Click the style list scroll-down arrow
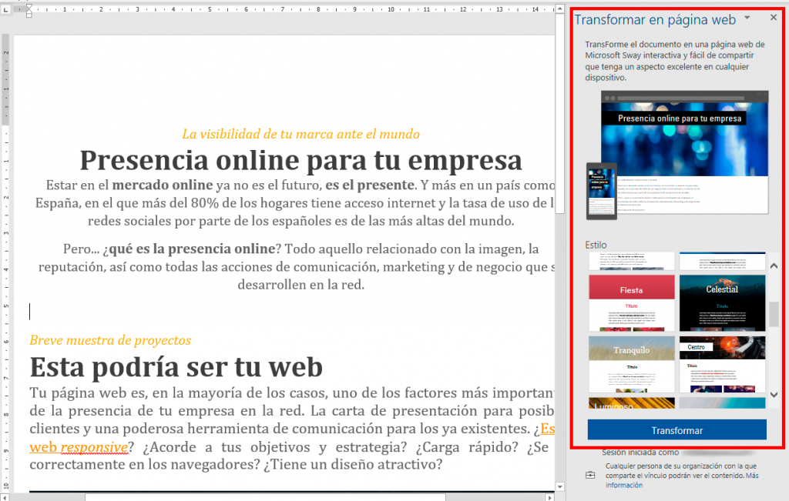Viewport: 789px width, 501px height. click(774, 395)
